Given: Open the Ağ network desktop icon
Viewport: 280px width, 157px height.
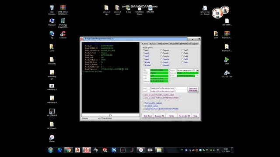Looking at the screenshot, I should point(52,35).
